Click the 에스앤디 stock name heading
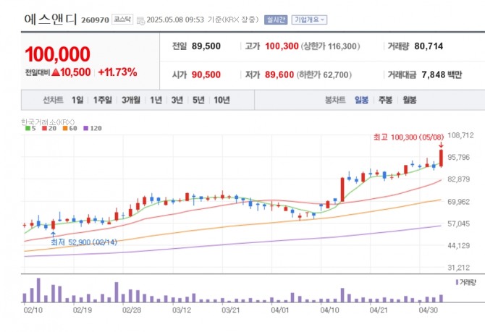The height and width of the screenshot is (332, 485). [51, 19]
